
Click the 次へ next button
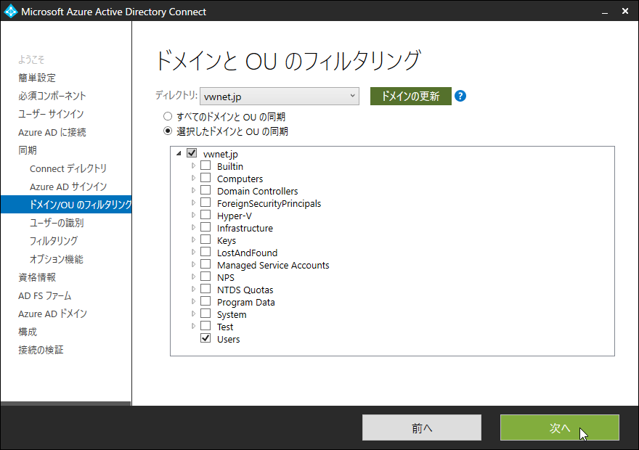[x=560, y=427]
